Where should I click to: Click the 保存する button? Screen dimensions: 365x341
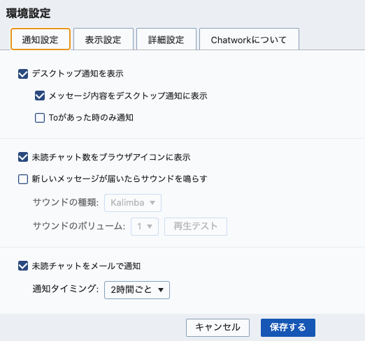click(x=288, y=328)
